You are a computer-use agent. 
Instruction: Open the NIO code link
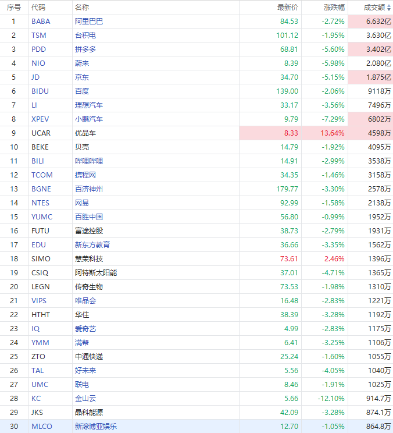click(x=38, y=63)
